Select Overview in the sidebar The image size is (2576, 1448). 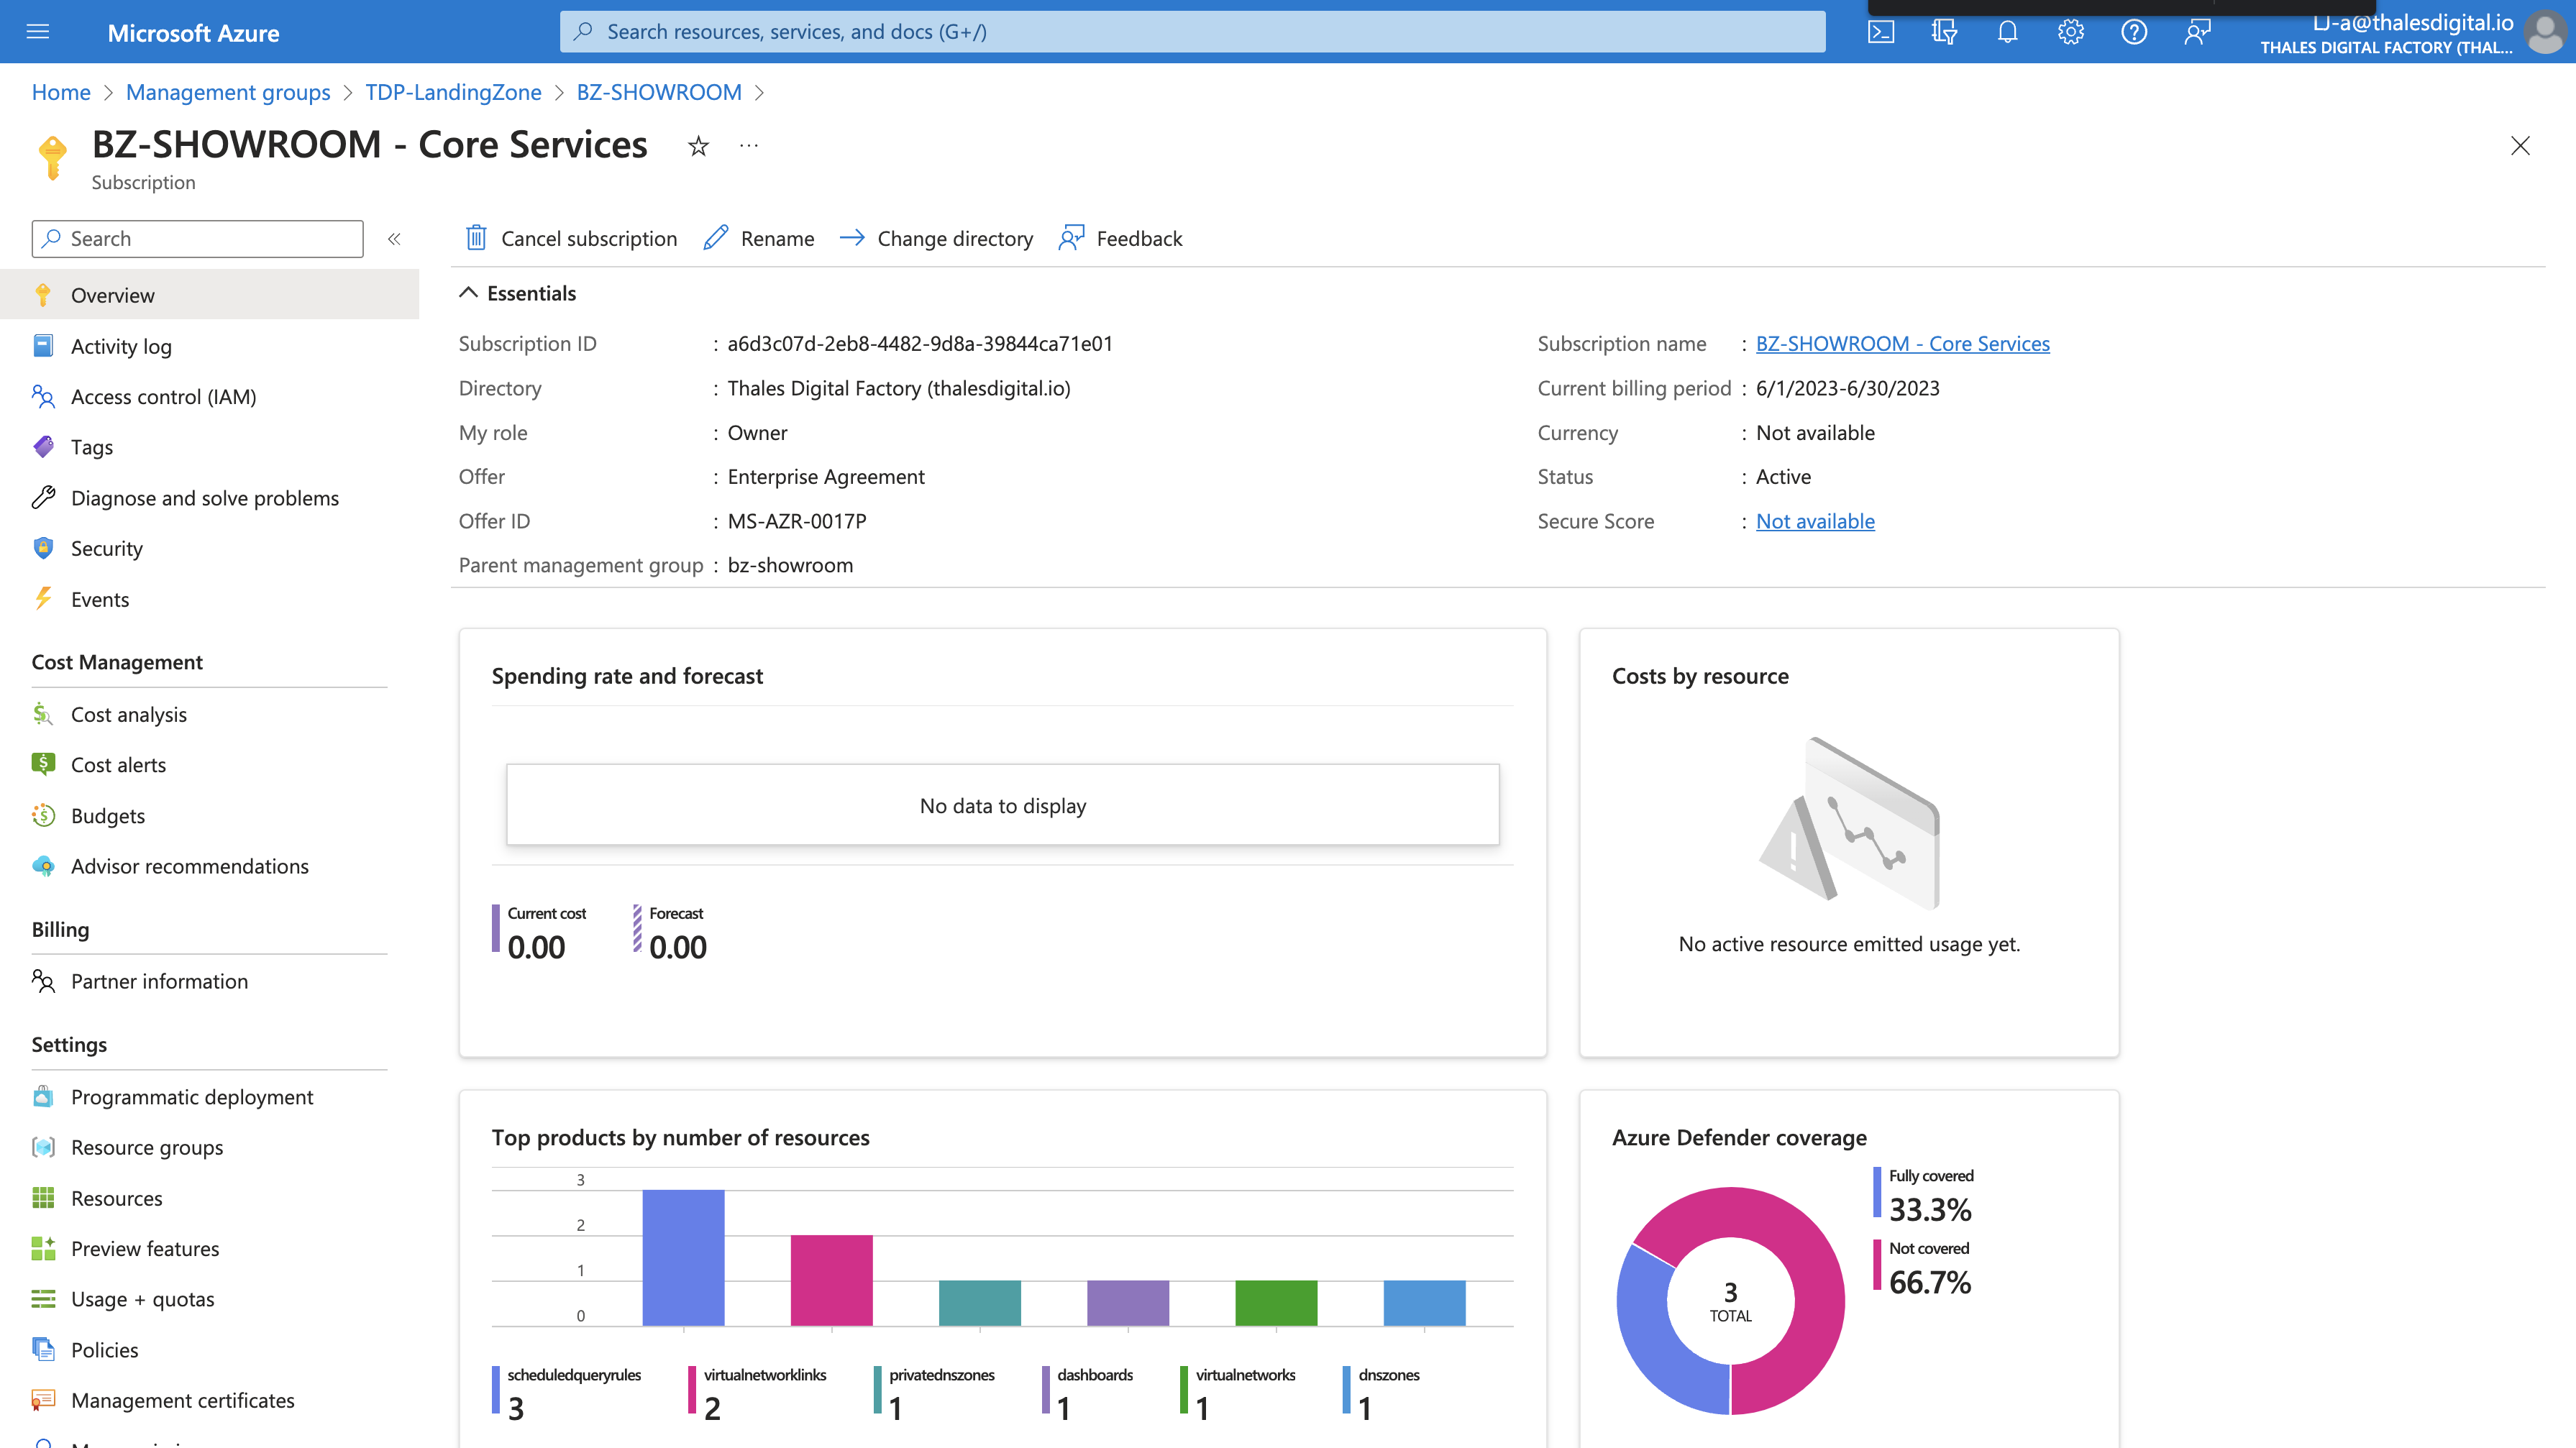(x=209, y=295)
